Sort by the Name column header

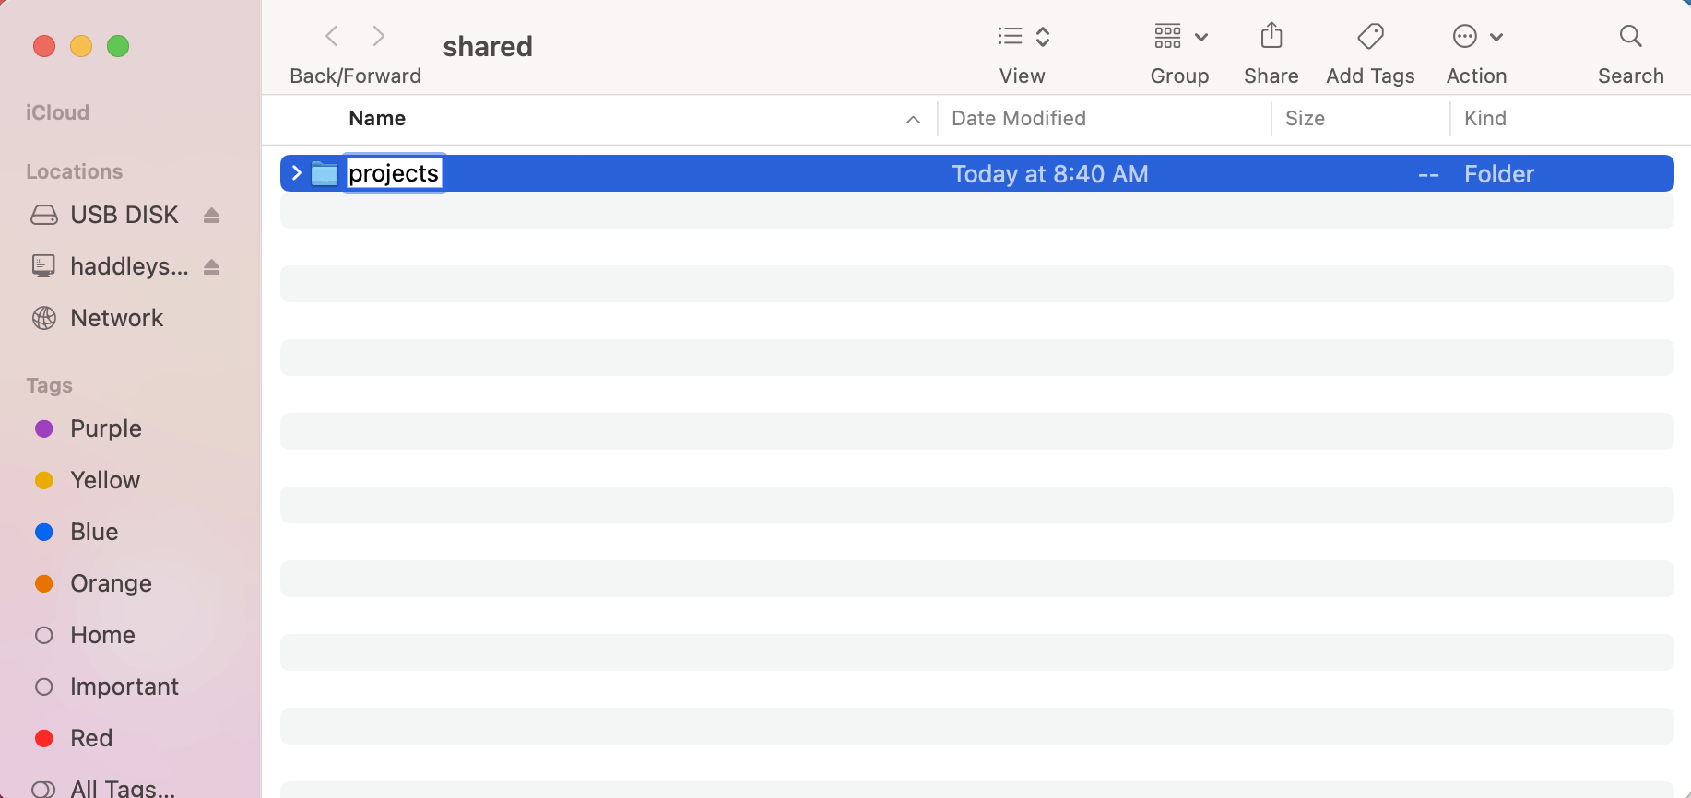coord(377,119)
